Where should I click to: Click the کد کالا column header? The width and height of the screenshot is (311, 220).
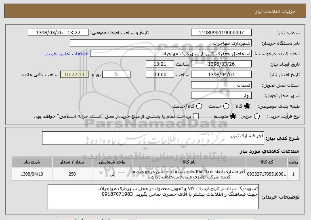pos(267,162)
